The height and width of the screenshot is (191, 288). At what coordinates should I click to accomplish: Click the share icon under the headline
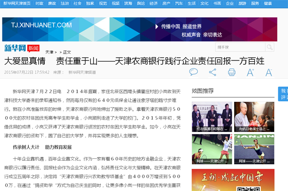213,72
